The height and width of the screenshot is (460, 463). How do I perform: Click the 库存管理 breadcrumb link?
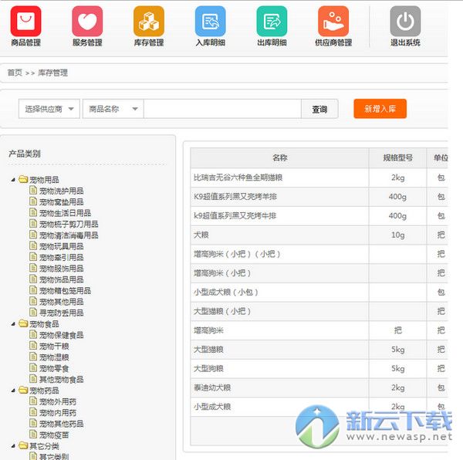point(52,73)
